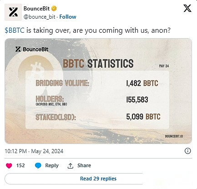Like the tweet with the heart icon
The image size is (197, 189).
(x=9, y=166)
